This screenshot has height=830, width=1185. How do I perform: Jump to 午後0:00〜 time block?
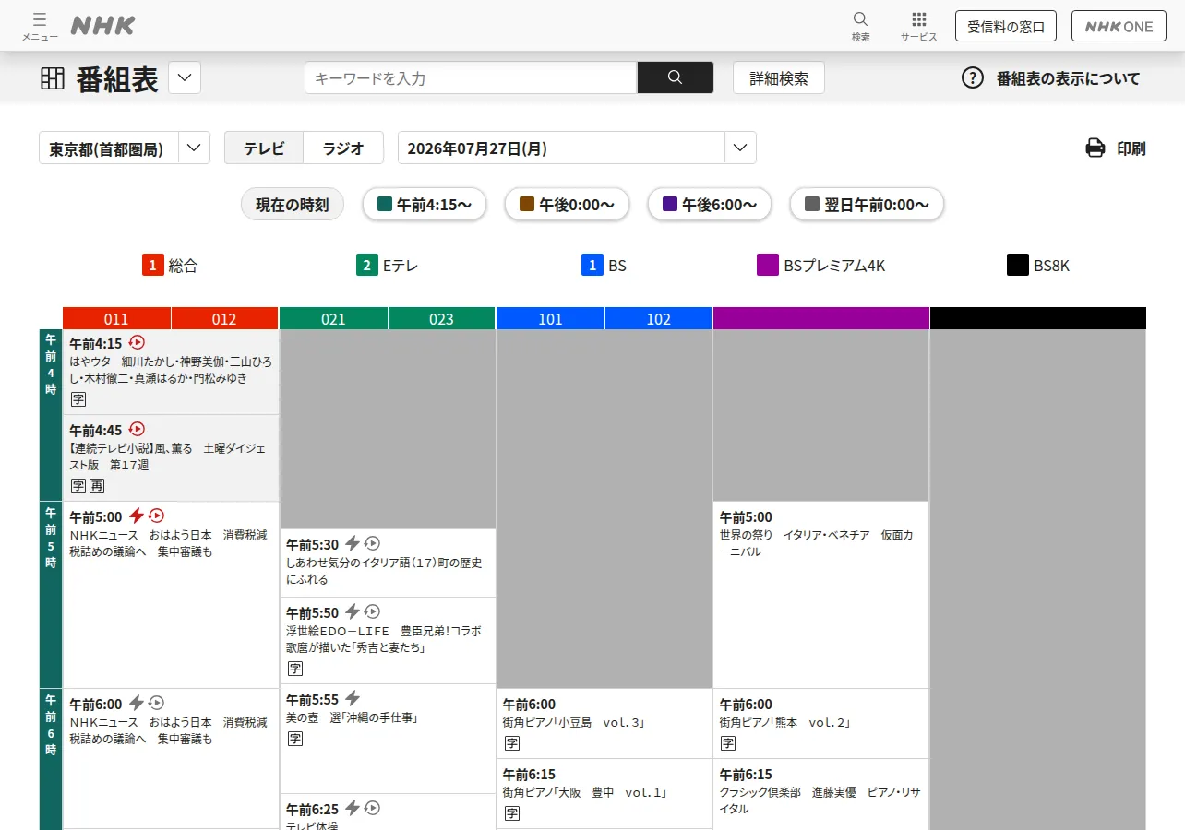(x=567, y=205)
